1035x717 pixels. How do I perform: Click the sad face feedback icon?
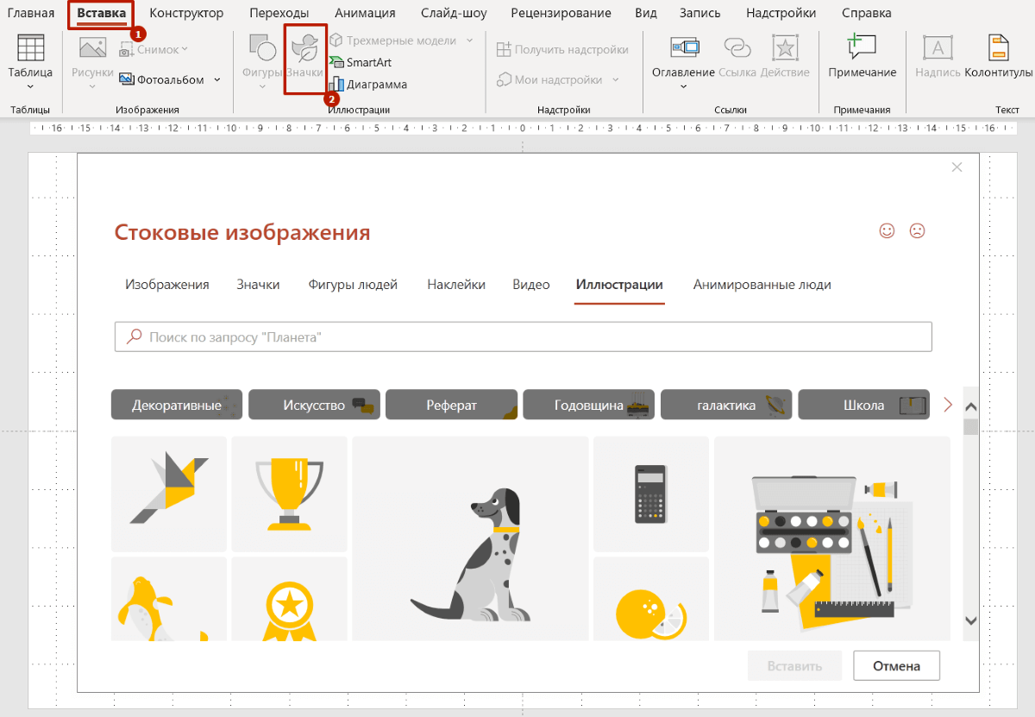[x=917, y=230]
